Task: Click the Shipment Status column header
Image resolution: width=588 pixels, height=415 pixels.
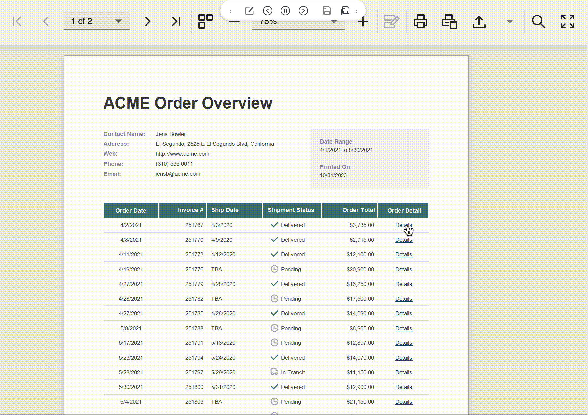Action: pyautogui.click(x=291, y=210)
